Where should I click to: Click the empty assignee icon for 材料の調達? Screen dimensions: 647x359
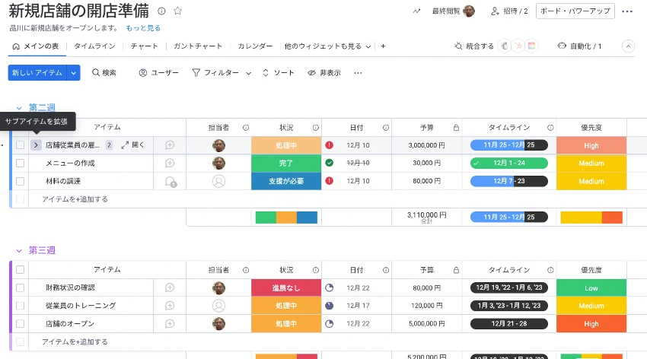click(x=218, y=181)
